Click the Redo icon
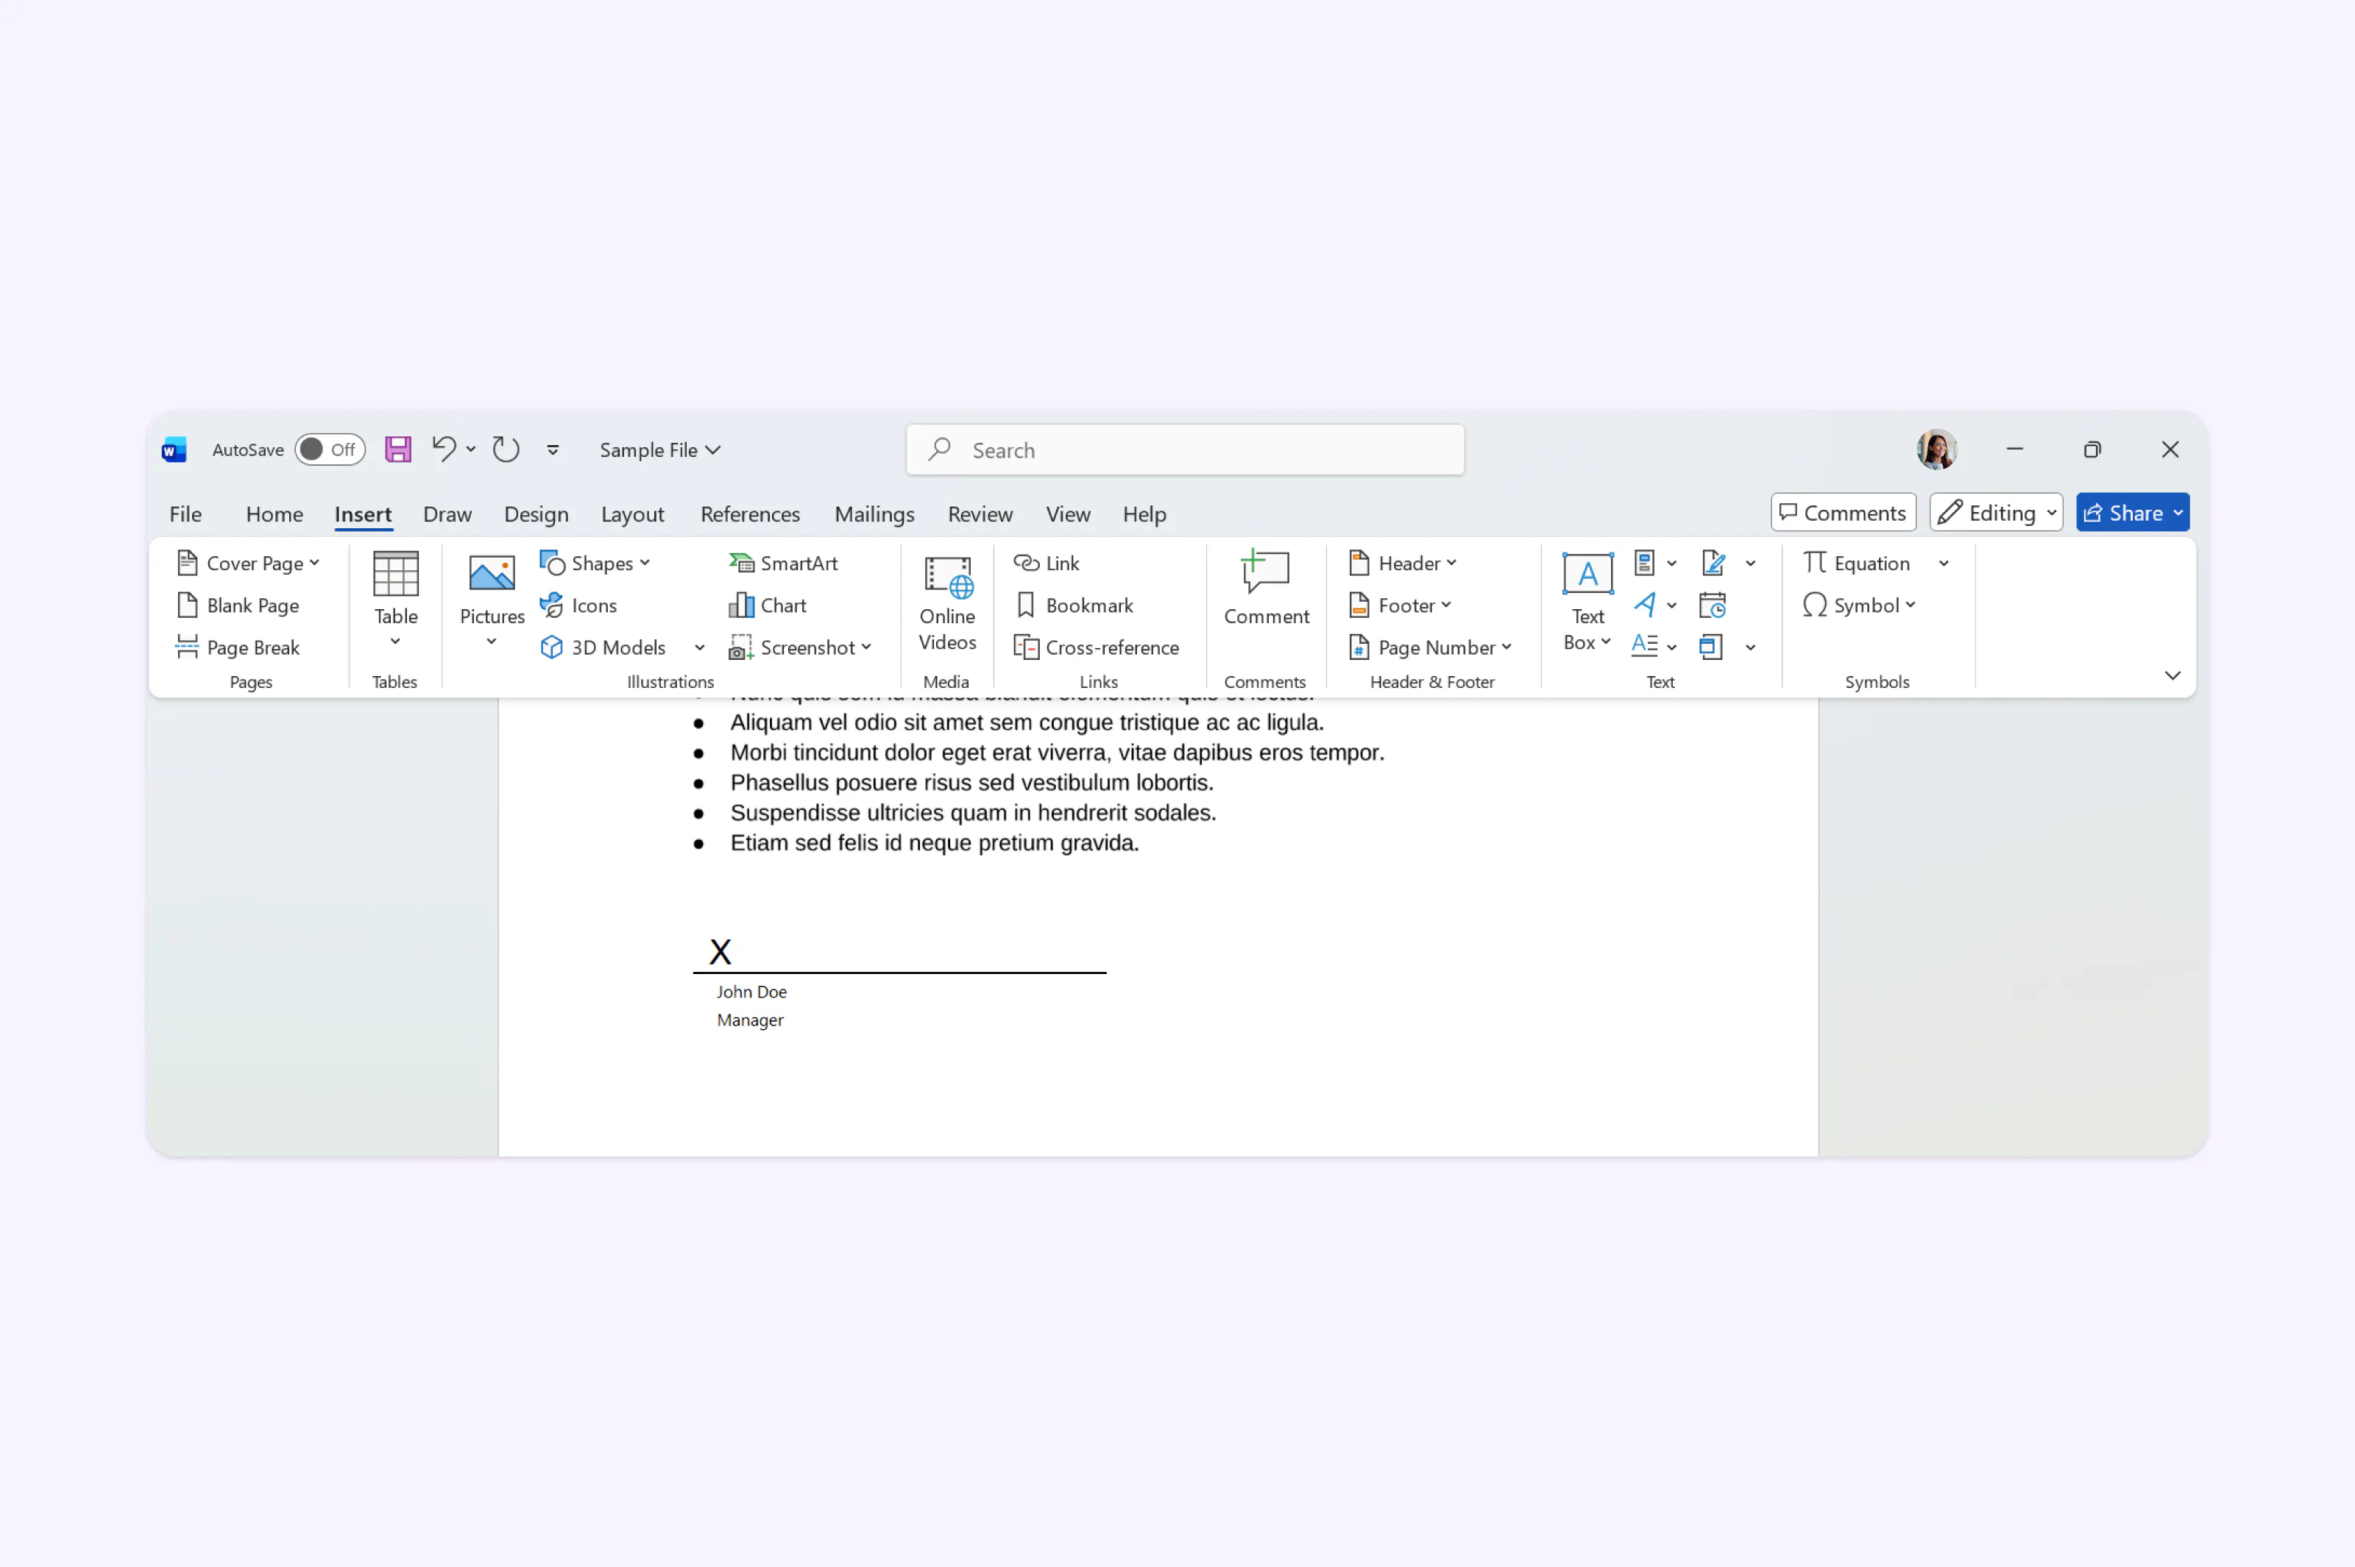Image resolution: width=2355 pixels, height=1567 pixels. click(x=506, y=450)
